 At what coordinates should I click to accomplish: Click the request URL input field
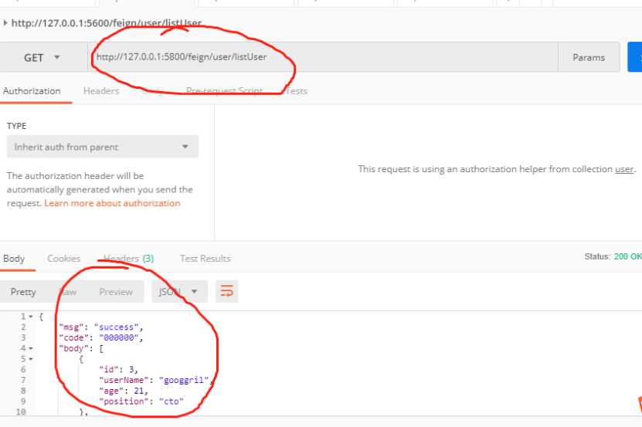point(323,57)
